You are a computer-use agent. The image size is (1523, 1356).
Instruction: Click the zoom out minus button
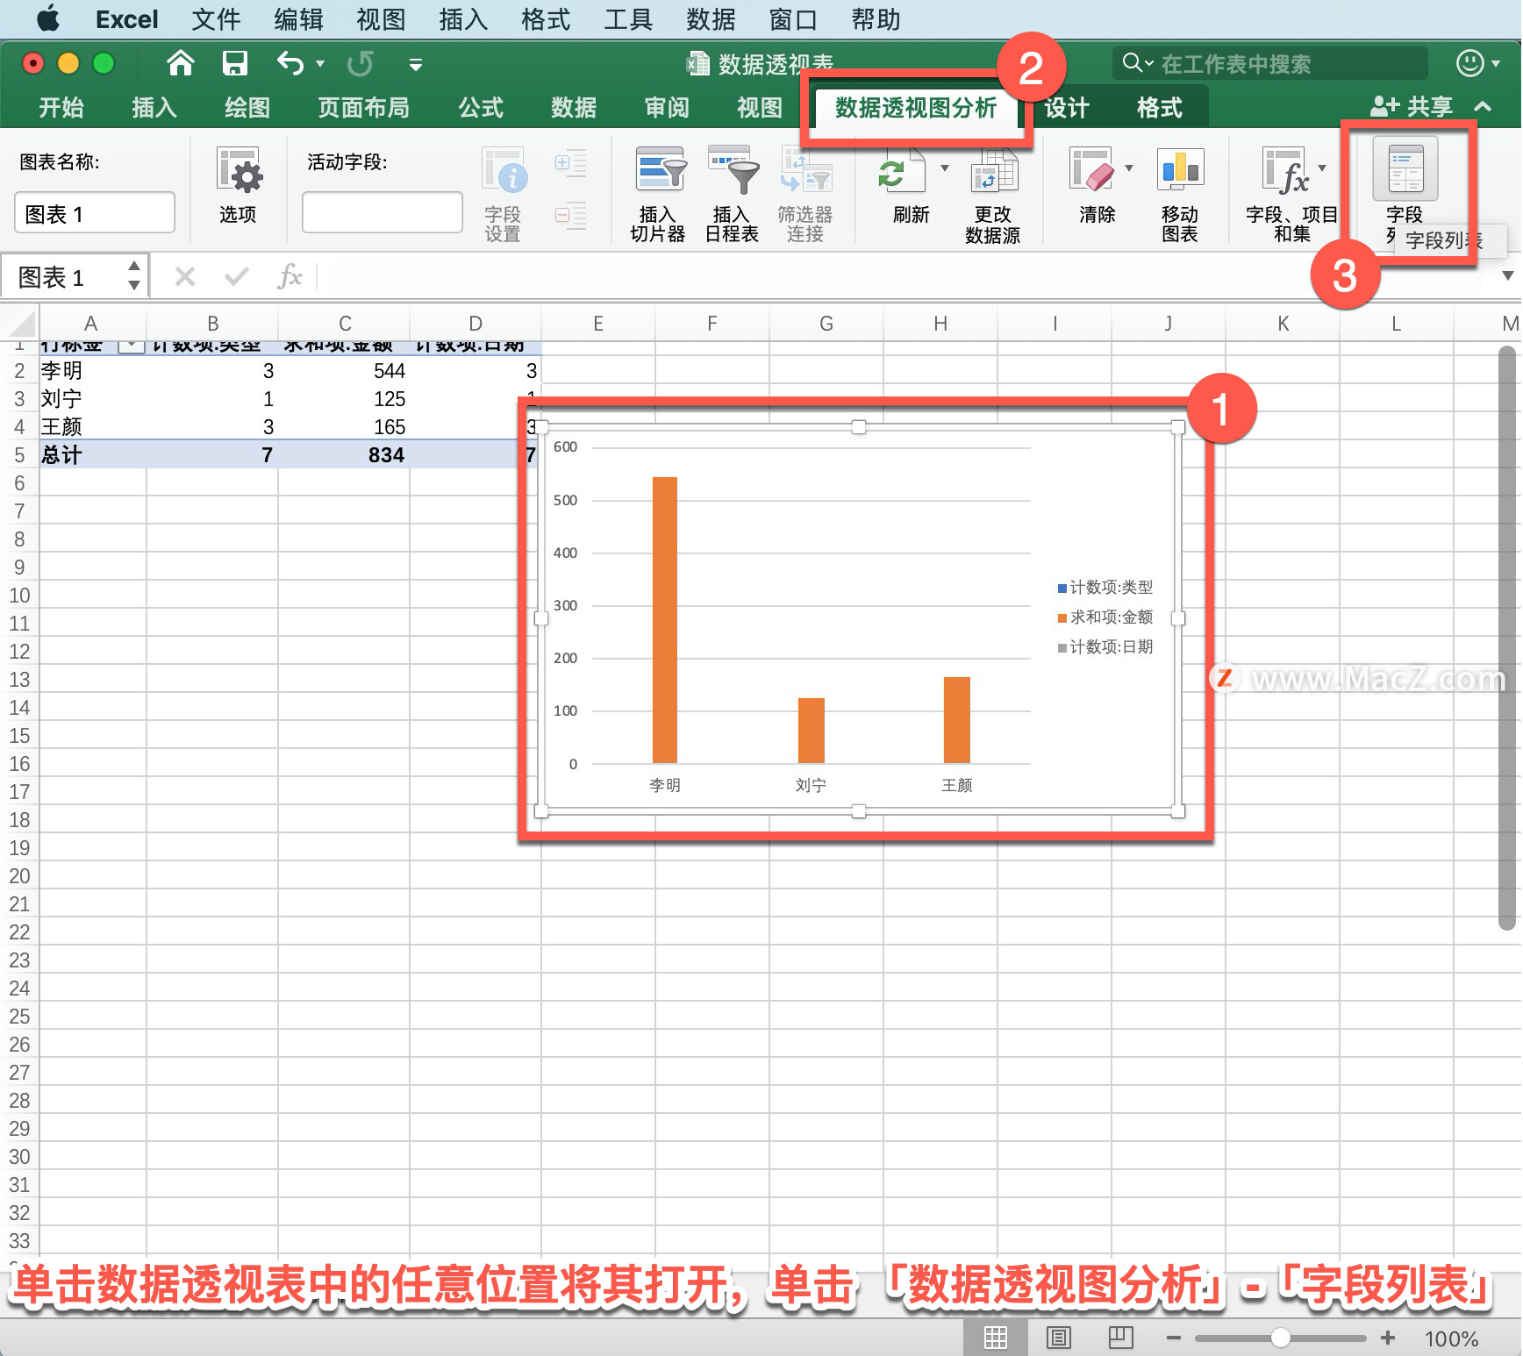coord(1174,1338)
